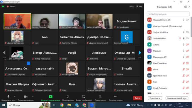The height and width of the screenshot is (108, 192).
Task: Go to next gallery page arrow
Action: (140, 53)
